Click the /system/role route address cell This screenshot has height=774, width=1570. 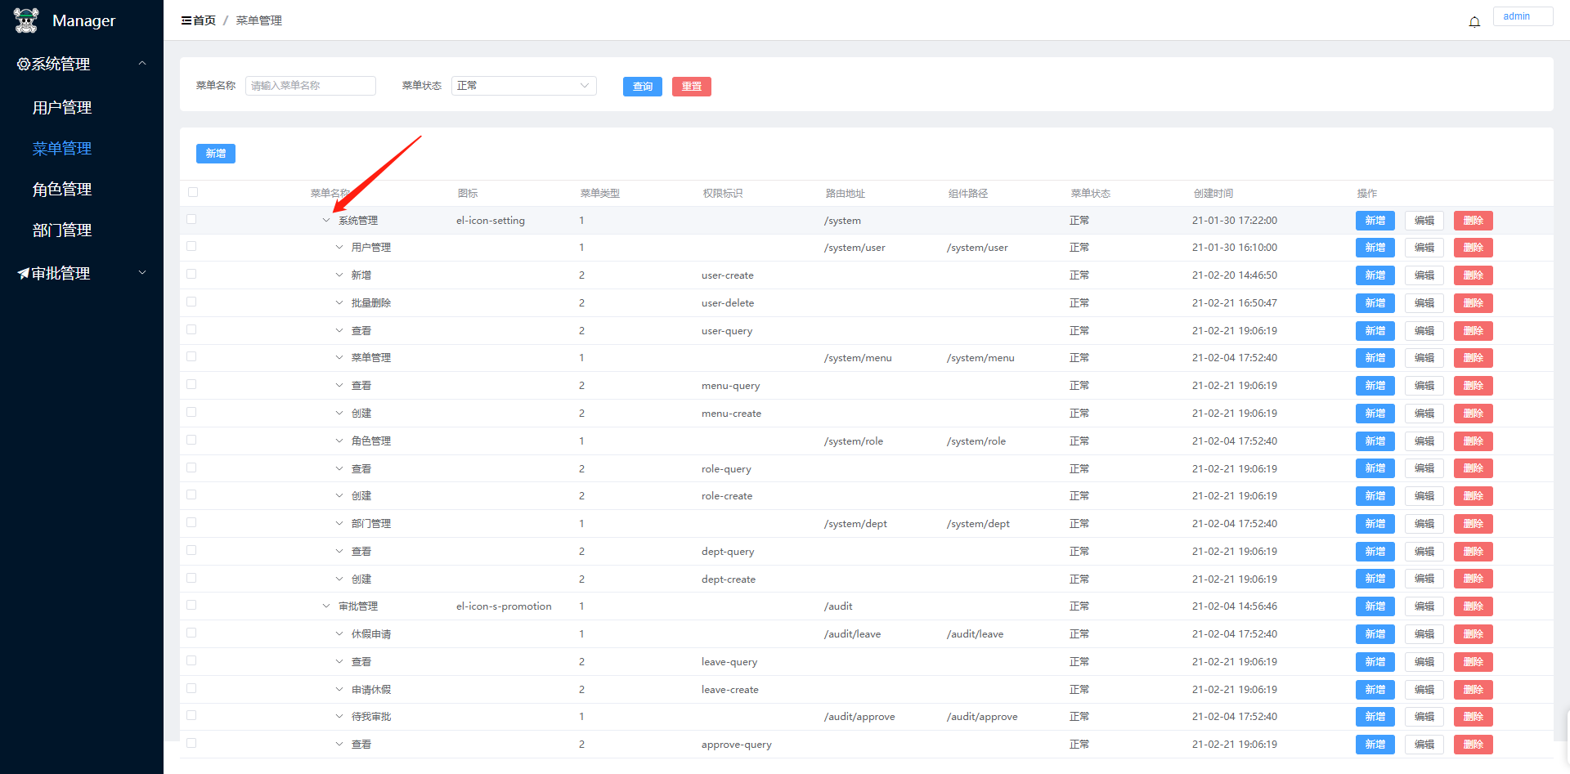[854, 441]
